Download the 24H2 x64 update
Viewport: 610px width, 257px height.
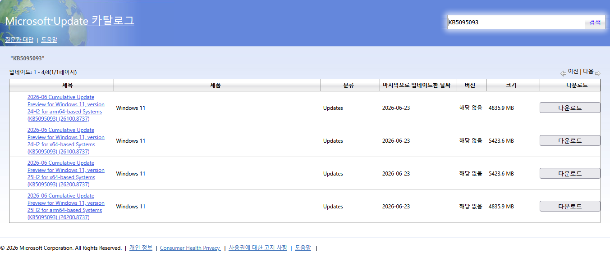pyautogui.click(x=570, y=140)
